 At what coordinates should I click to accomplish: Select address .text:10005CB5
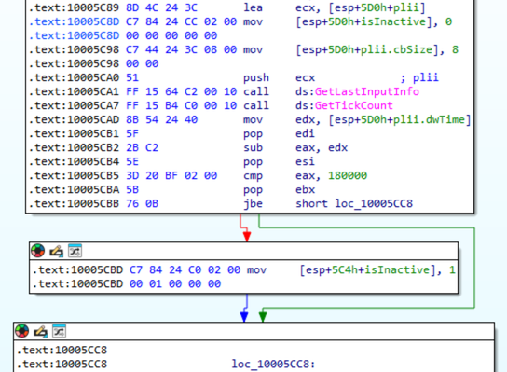tap(74, 175)
